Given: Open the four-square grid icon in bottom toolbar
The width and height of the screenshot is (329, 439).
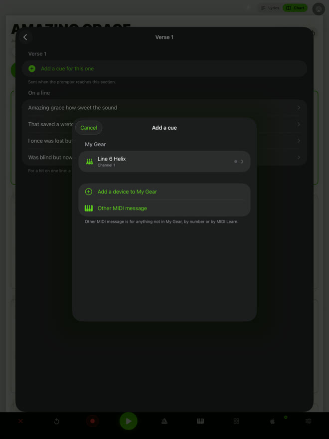Looking at the screenshot, I should pyautogui.click(x=236, y=421).
